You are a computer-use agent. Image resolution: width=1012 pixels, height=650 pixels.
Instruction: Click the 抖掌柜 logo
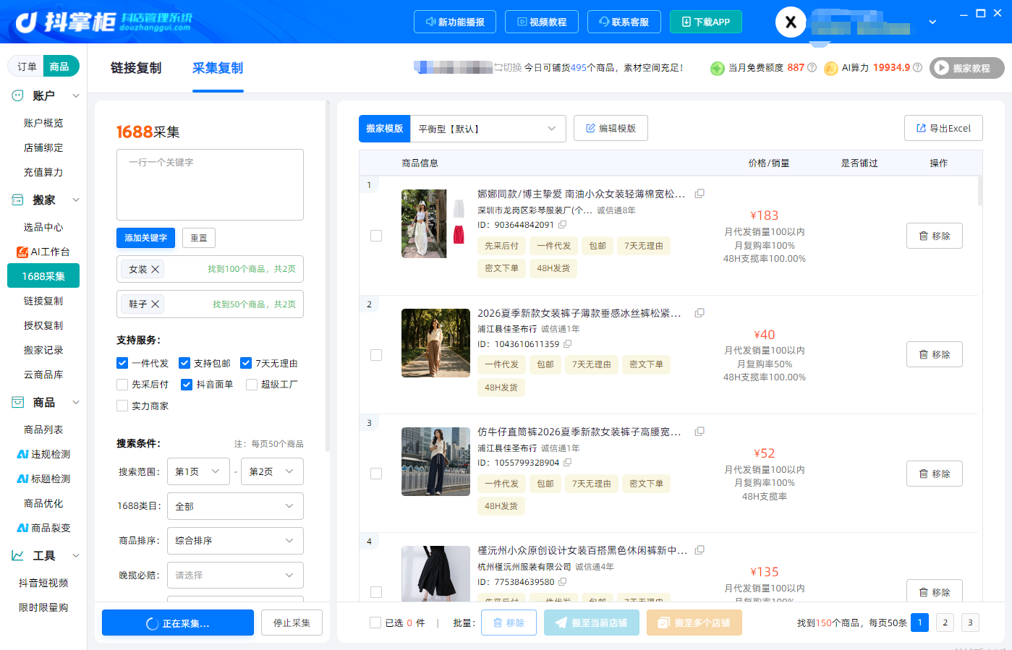pos(103,22)
